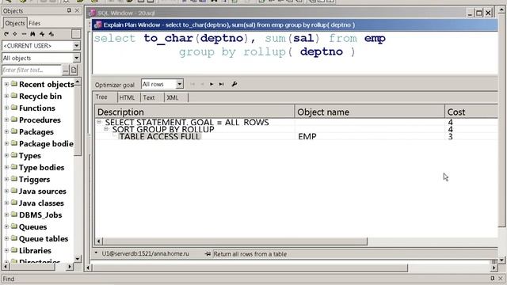Open explain plan preferences with the wrench icon

tap(234, 84)
